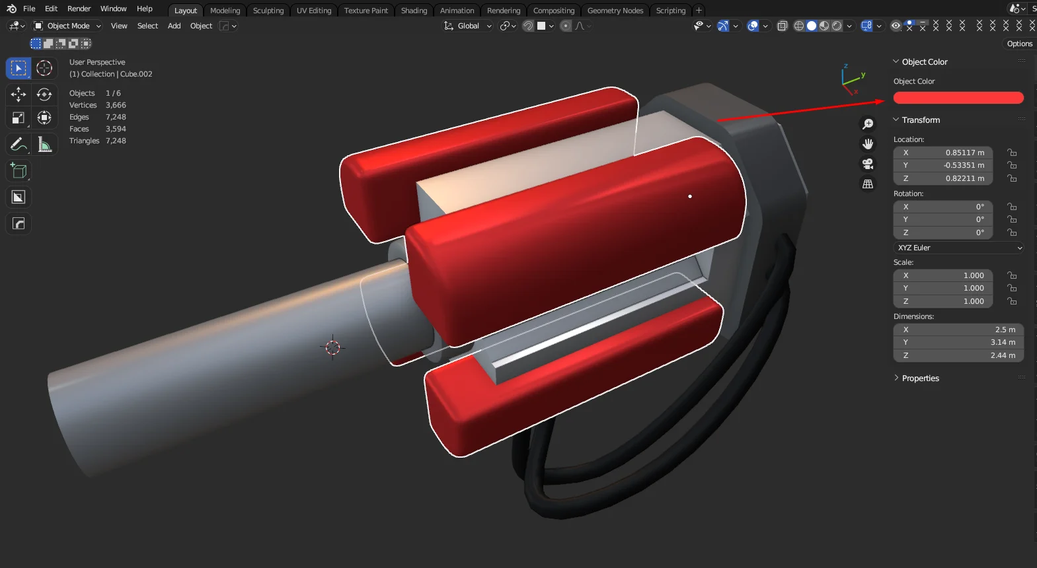
Task: Switch to wireframe viewport shading
Action: point(799,26)
